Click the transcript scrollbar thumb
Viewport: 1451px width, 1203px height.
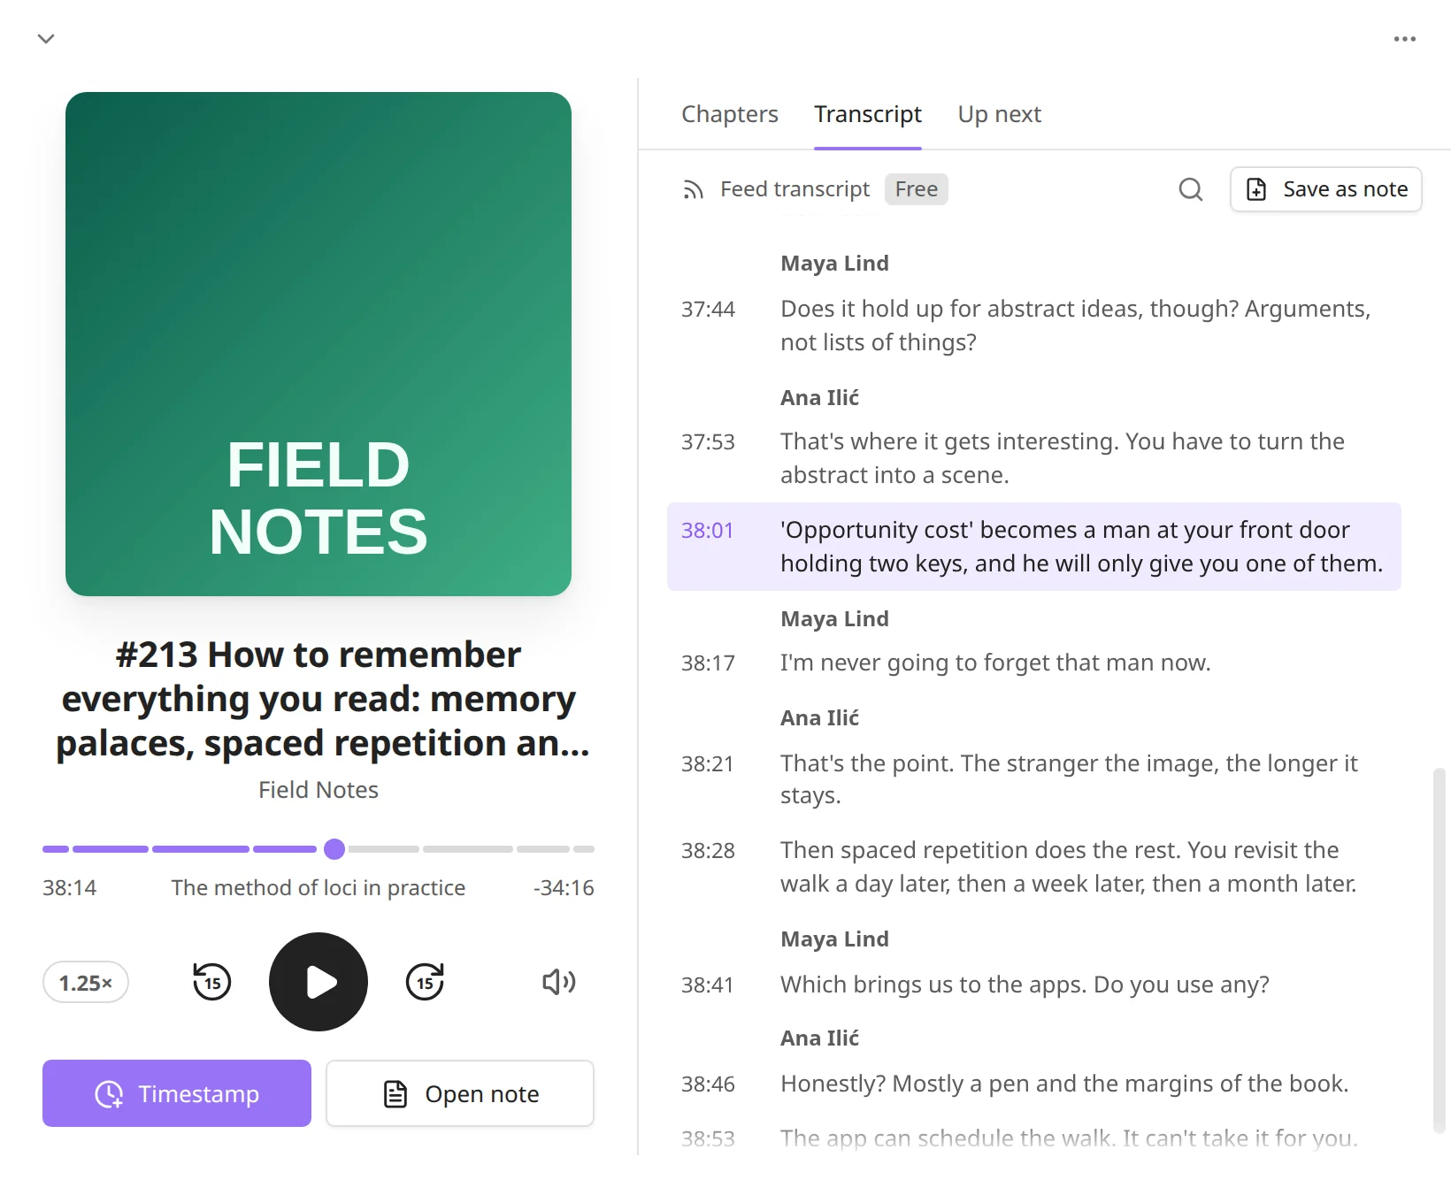(x=1439, y=950)
